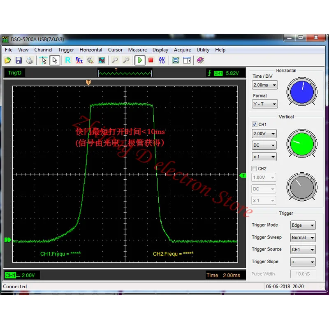Open the FFT analysis tool
Screen dimensions: 329x329
click(x=79, y=60)
